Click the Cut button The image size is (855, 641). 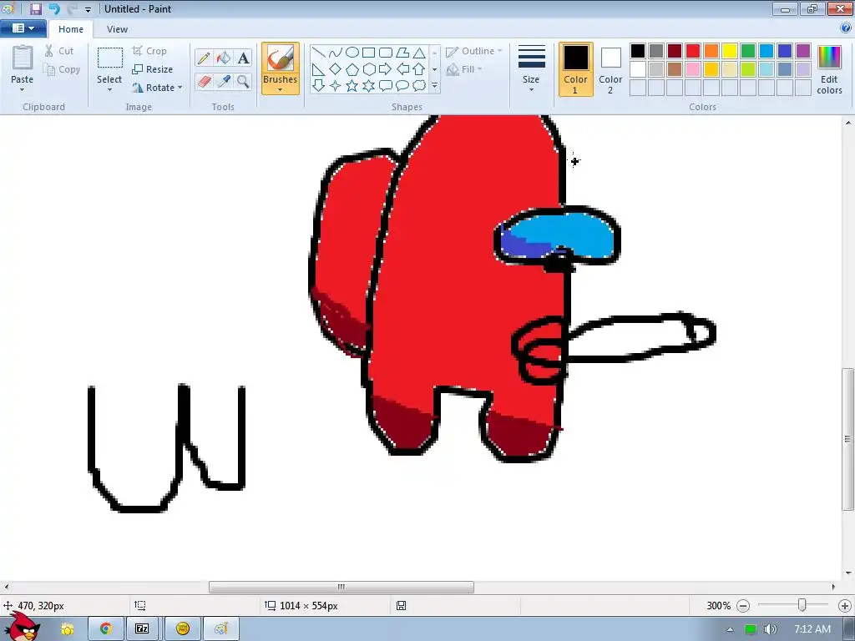(59, 51)
